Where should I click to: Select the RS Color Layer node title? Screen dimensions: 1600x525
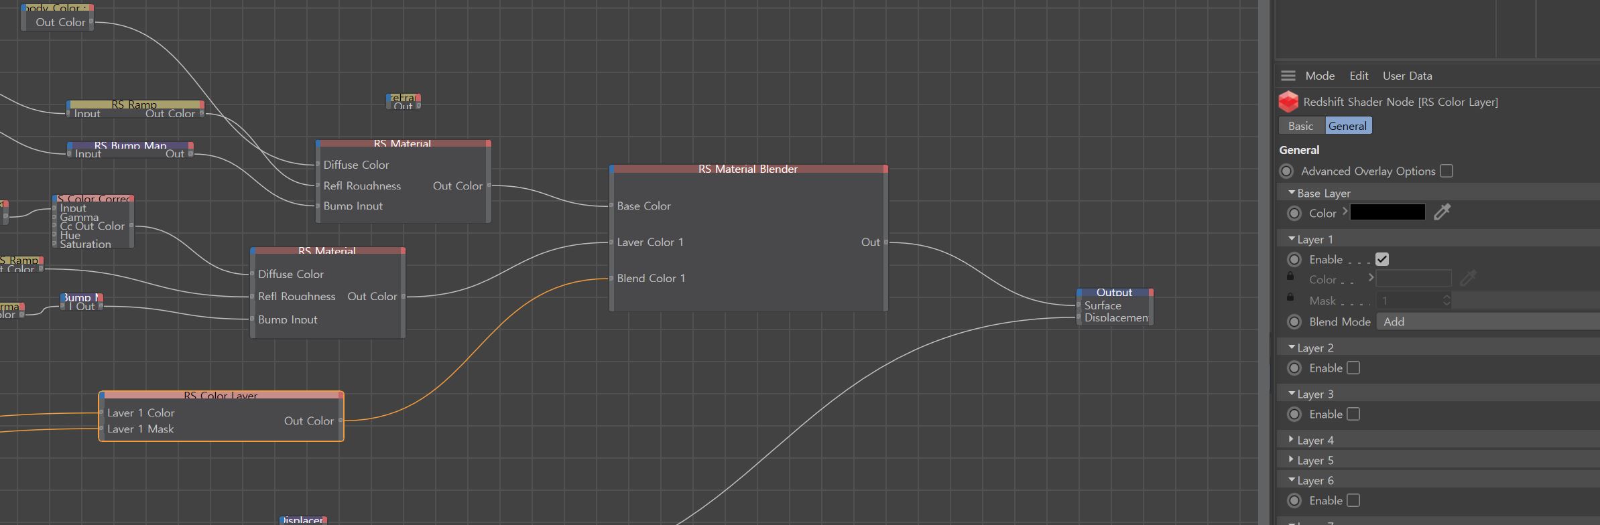coord(221,396)
